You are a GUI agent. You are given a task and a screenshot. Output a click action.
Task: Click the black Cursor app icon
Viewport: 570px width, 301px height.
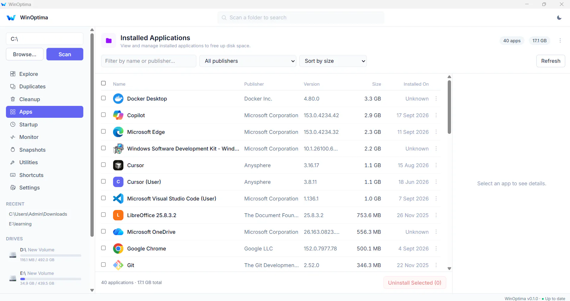(118, 165)
